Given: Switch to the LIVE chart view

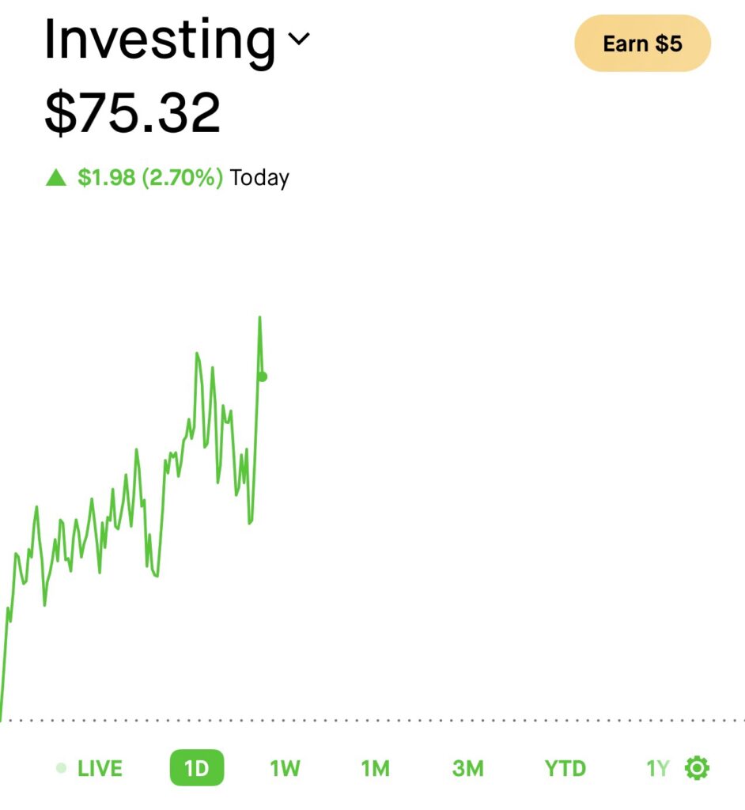Looking at the screenshot, I should (100, 768).
